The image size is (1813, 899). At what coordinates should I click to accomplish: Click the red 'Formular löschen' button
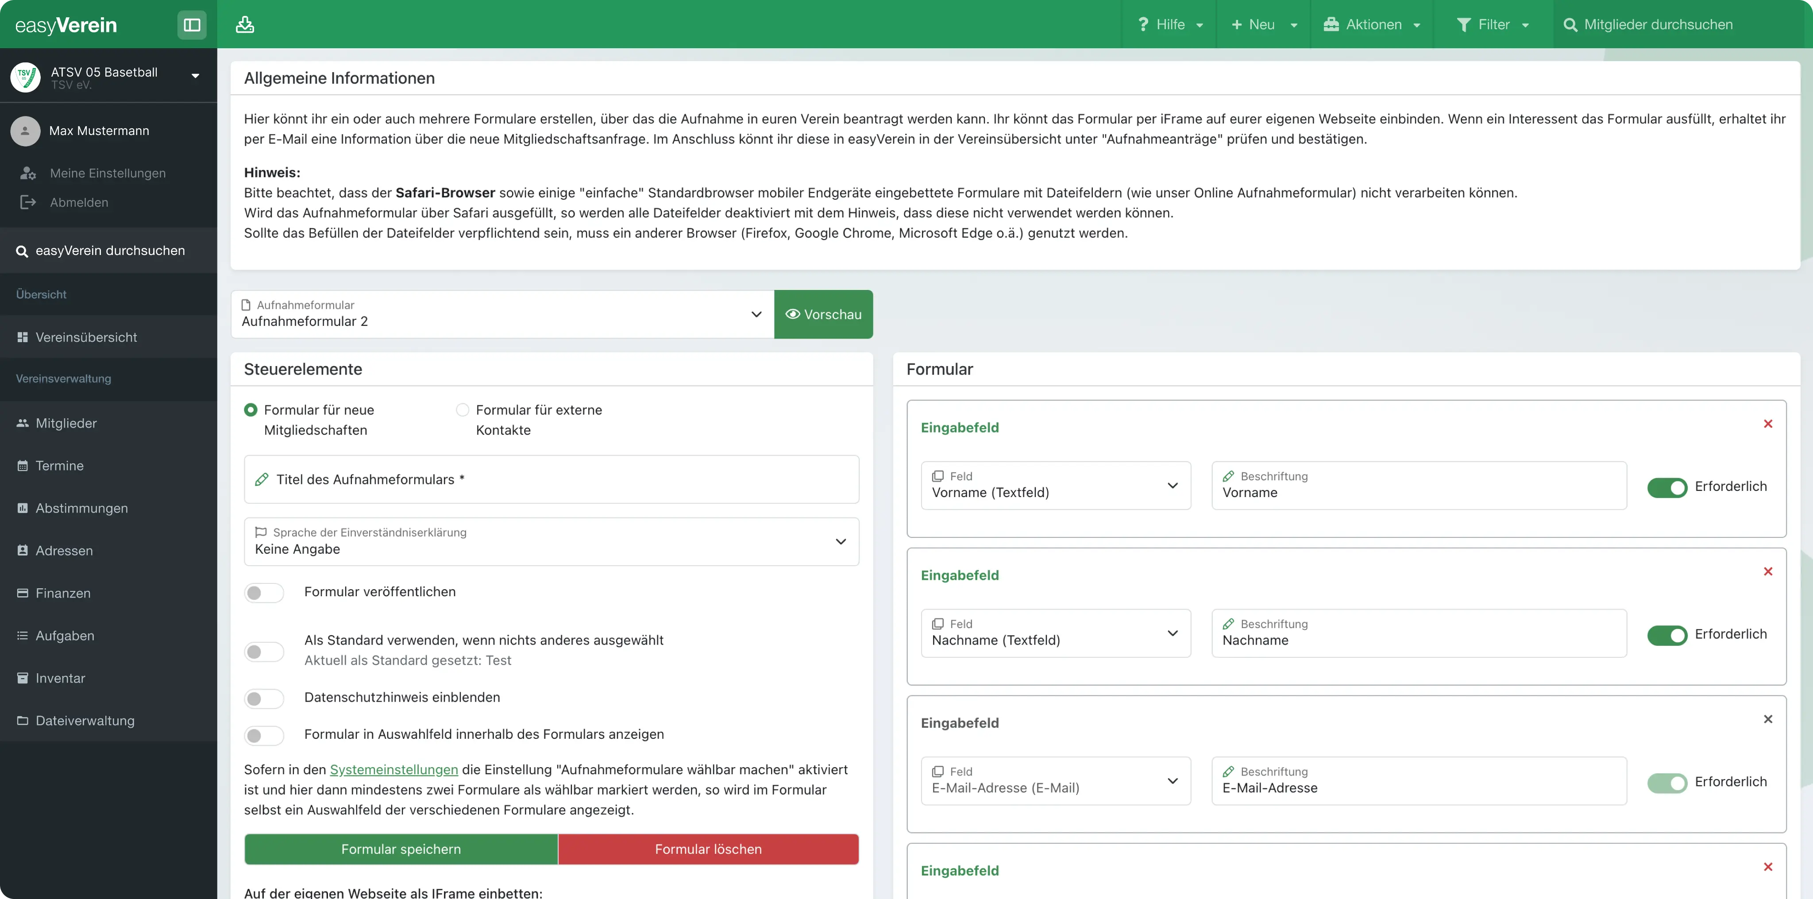pos(708,849)
